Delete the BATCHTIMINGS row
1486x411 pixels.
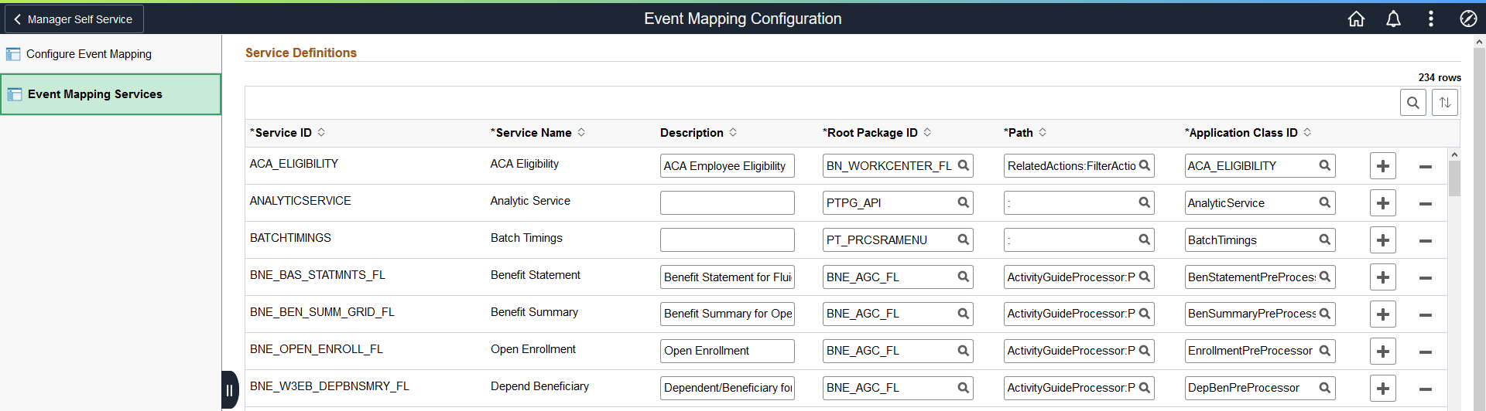point(1425,240)
